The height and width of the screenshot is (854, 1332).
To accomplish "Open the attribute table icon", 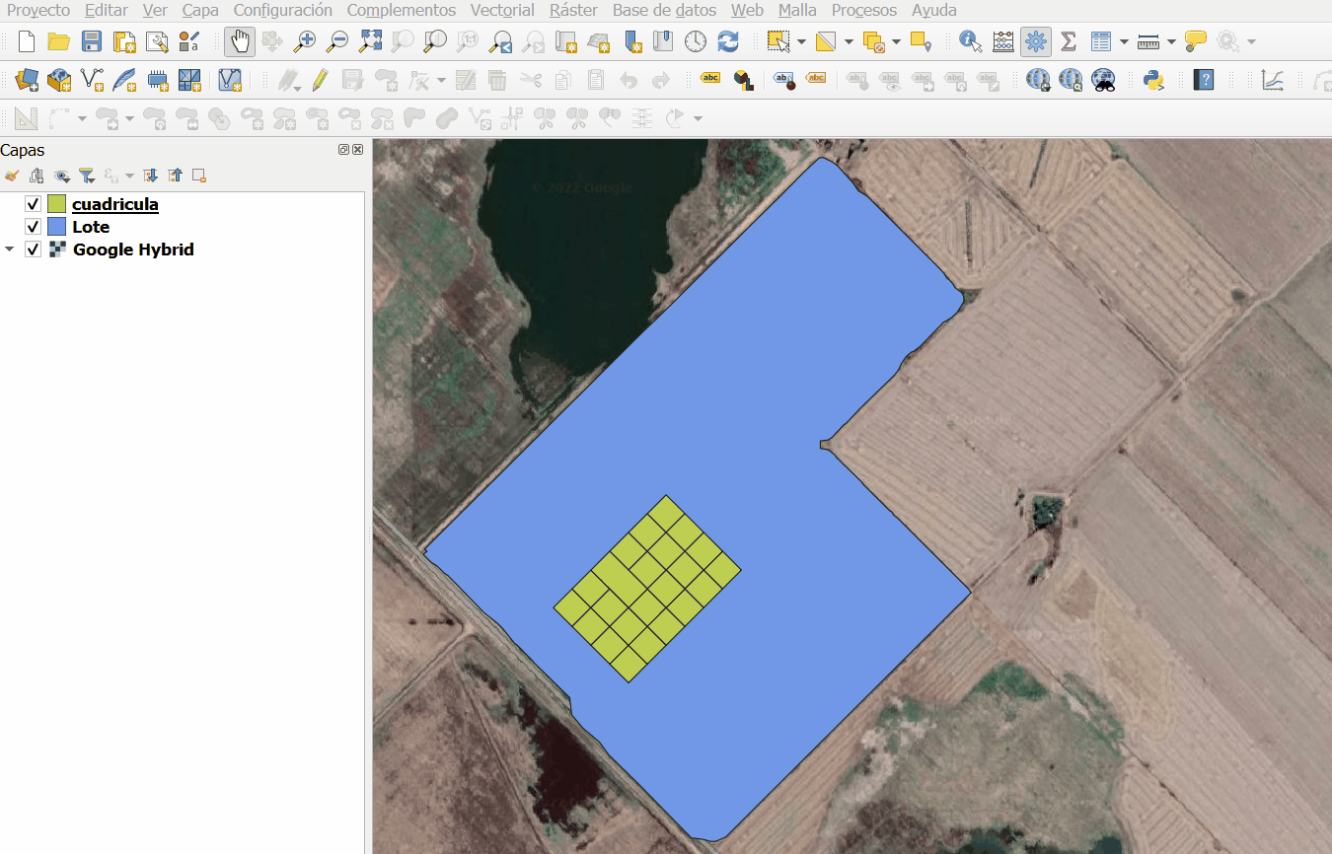I will [1101, 41].
